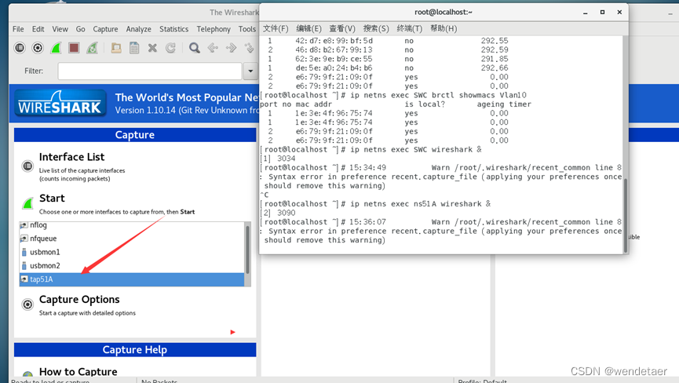The width and height of the screenshot is (679, 383).
Task: Open the Tools menu in Wireshark
Action: (246, 29)
